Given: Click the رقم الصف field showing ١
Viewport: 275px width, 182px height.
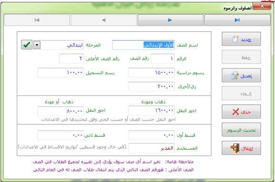Looking at the screenshot, I should point(163,58).
